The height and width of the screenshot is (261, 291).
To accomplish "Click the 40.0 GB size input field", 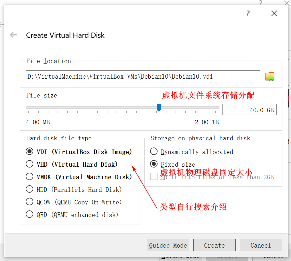I will pyautogui.click(x=249, y=110).
